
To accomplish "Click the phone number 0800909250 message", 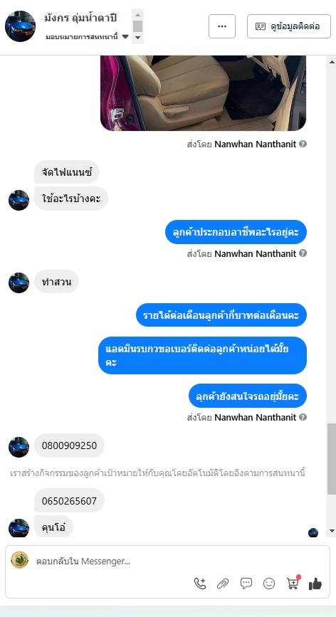I will click(69, 445).
